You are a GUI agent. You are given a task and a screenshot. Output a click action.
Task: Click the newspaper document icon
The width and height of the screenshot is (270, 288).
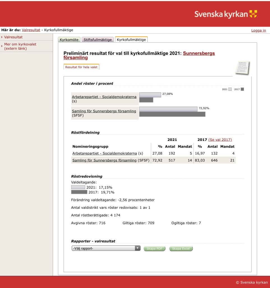point(242,68)
